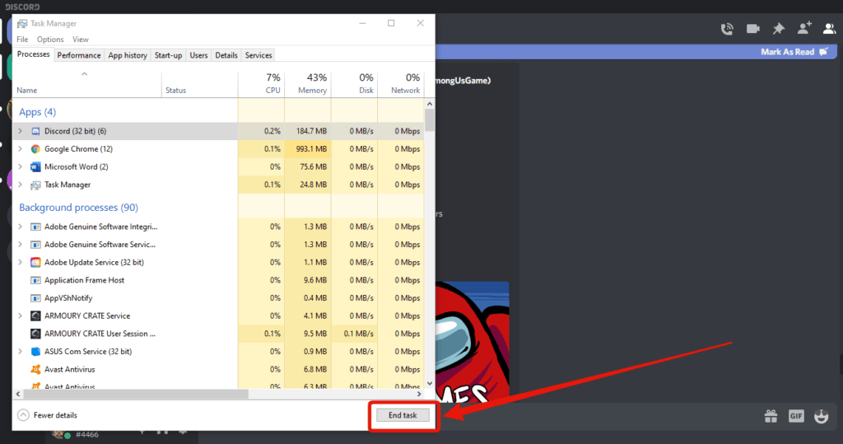
Task: Expand Adobe Genuine Software Integrity entry
Action: tap(21, 227)
